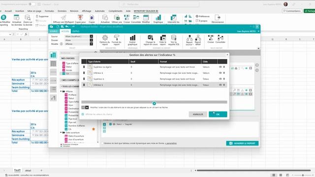The height and width of the screenshot is (177, 315).
Task: Click the add alert plus button
Action: [154, 104]
